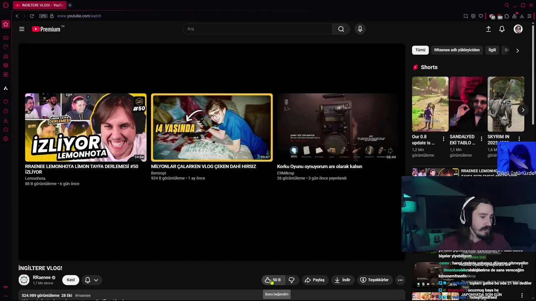Play Korku Oyunu C9Mikrop video thumbnail
Image resolution: width=536 pixels, height=301 pixels.
click(x=338, y=128)
